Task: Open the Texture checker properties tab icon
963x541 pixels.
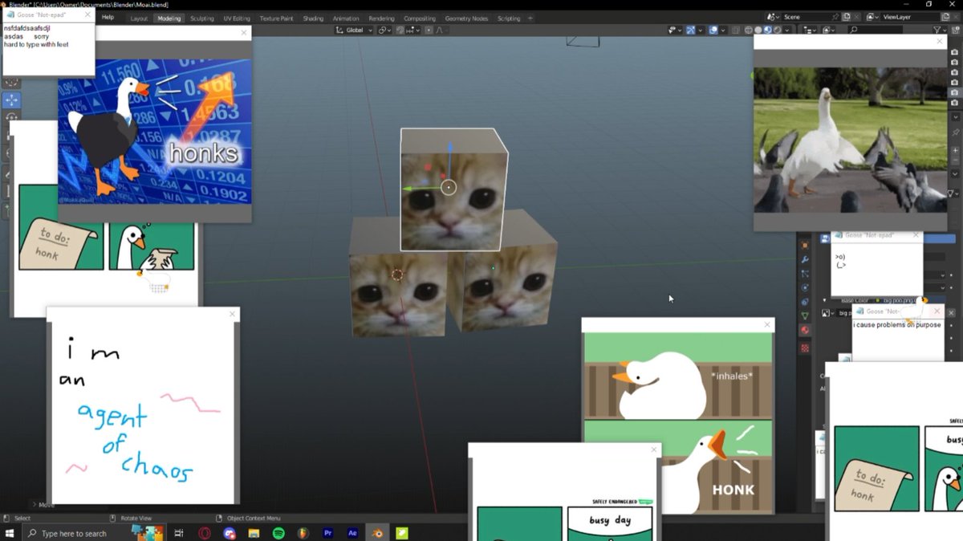Action: 805,348
